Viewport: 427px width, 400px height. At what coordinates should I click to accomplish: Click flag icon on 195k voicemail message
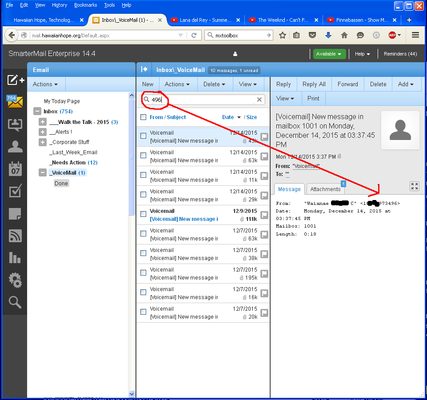click(264, 274)
